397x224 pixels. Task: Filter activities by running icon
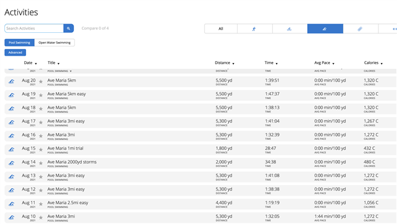click(x=254, y=29)
